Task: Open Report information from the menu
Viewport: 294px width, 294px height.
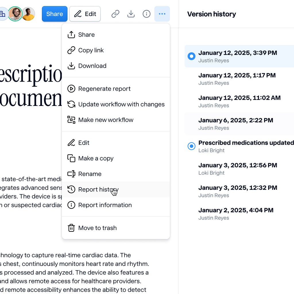Action: (x=105, y=205)
